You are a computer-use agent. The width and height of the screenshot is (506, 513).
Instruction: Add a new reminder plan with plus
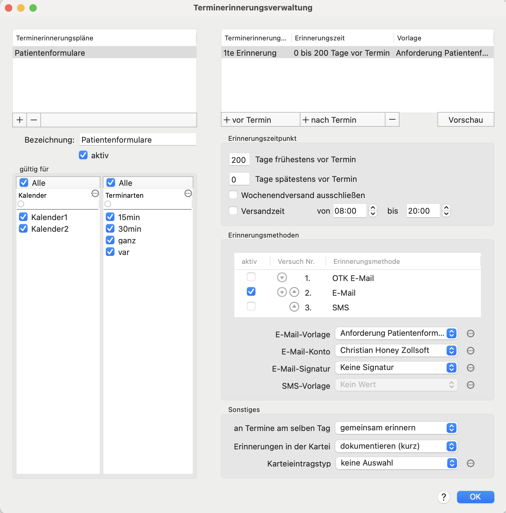pos(20,120)
